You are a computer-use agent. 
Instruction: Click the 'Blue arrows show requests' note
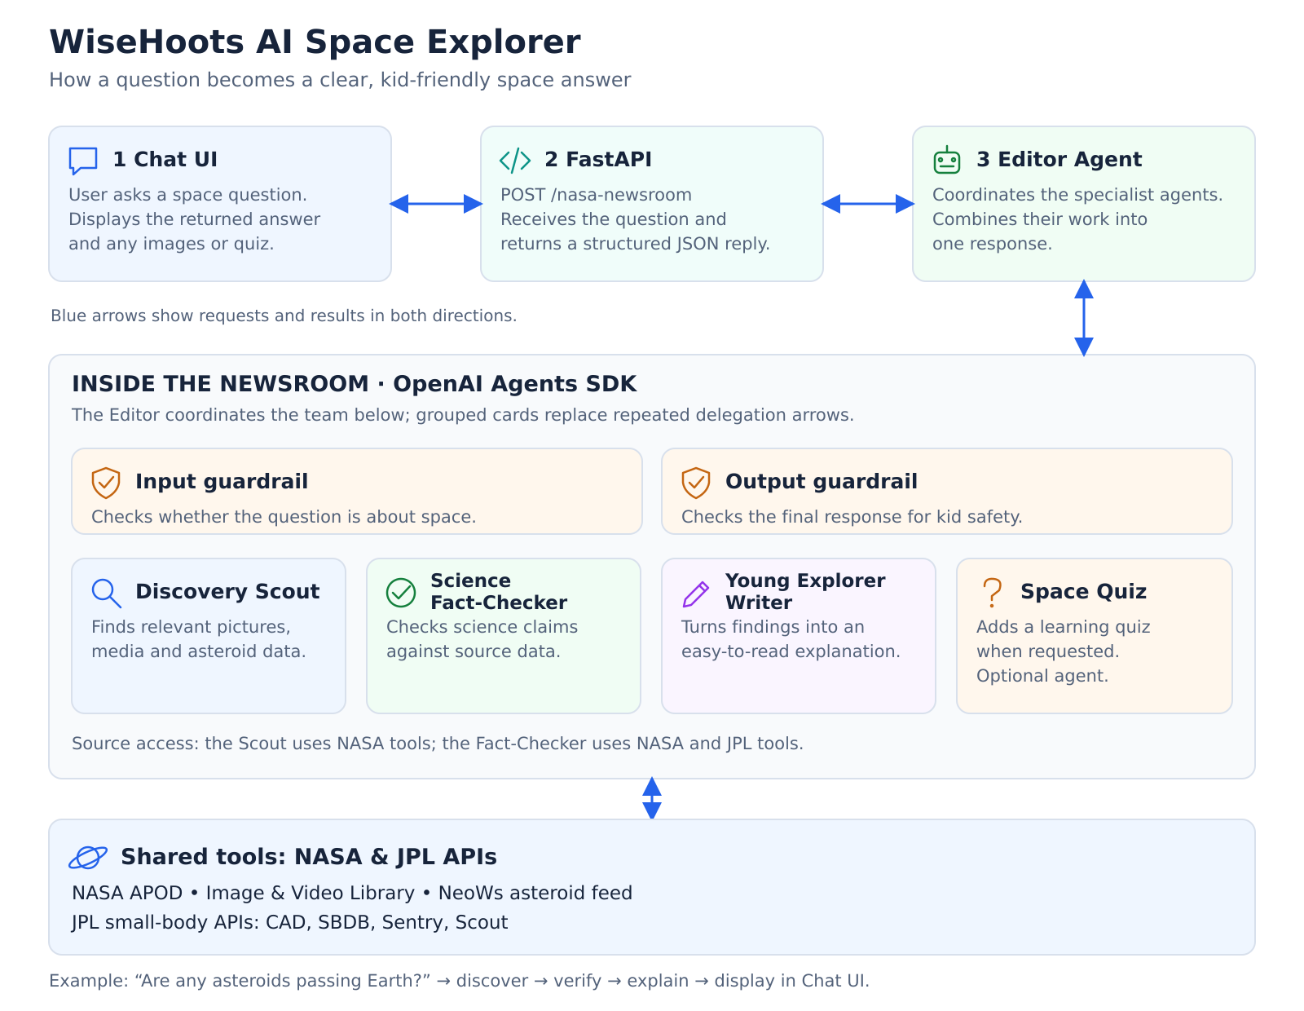coord(284,316)
